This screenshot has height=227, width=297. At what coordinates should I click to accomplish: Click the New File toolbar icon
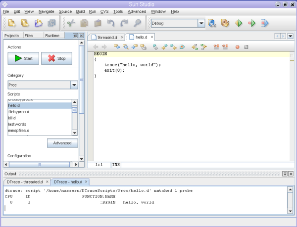(12, 23)
